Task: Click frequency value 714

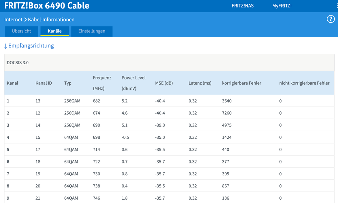Action: (x=96, y=150)
